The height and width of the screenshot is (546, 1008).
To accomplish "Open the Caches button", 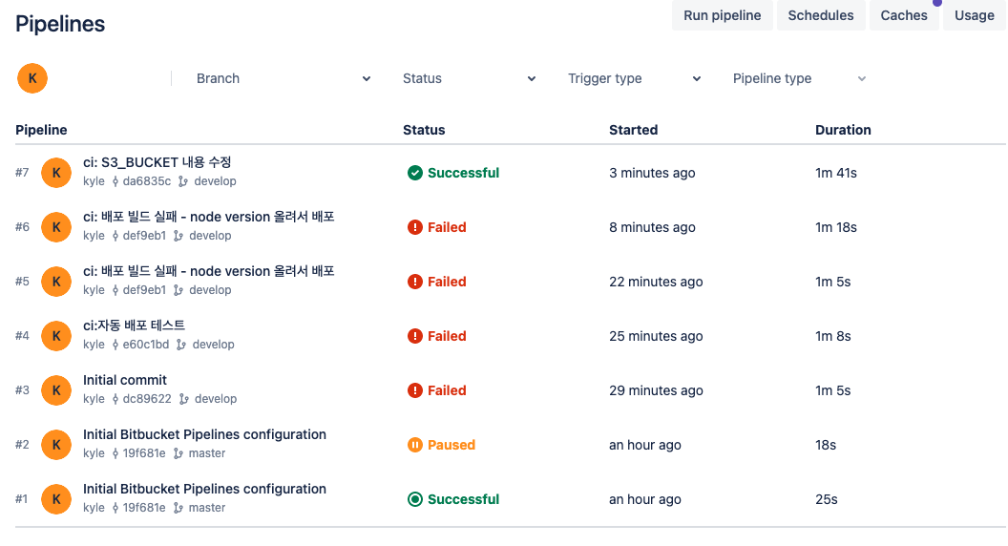I will coord(904,15).
